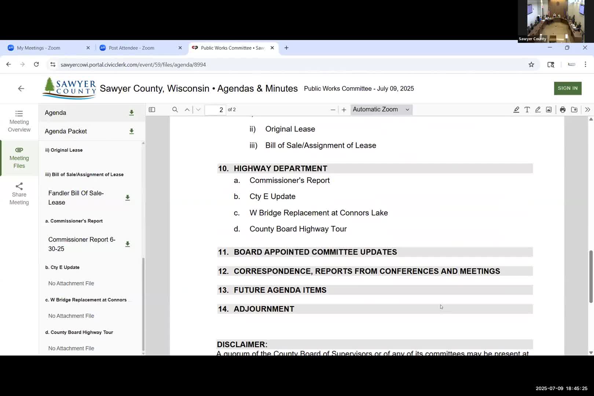Download Fandler Bill Of Sale-Lease attachment
This screenshot has width=594, height=396.
pos(128,198)
